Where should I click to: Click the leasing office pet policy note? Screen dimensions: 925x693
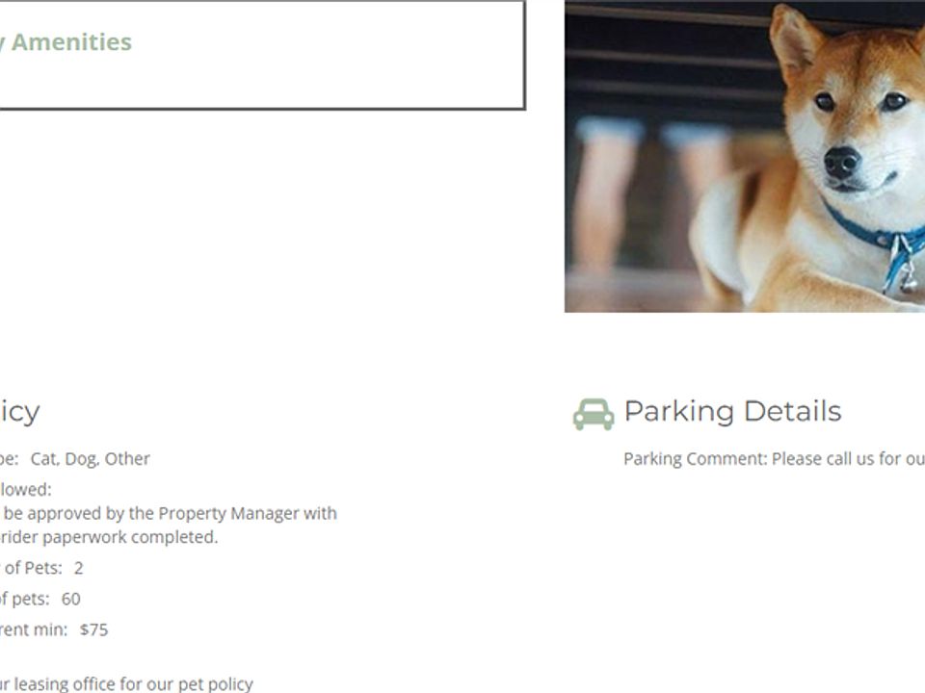[x=125, y=684]
